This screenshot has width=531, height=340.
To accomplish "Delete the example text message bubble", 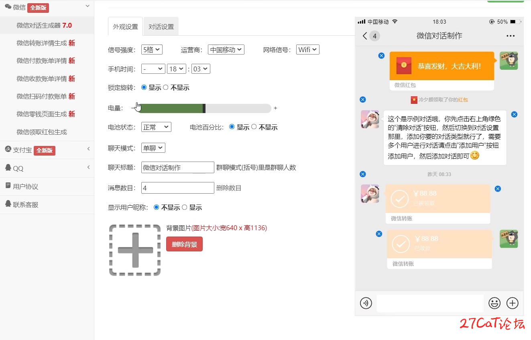I will pyautogui.click(x=514, y=114).
